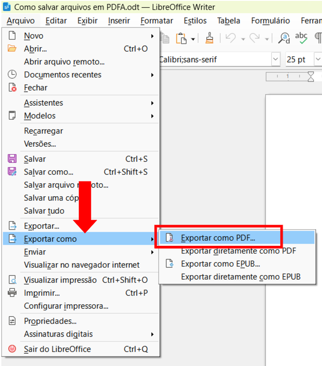This screenshot has height=366, width=322.
Task: Click the spelling check abc icon
Action: pos(301,39)
